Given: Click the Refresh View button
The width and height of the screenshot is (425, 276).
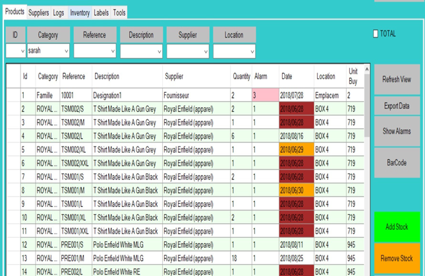Looking at the screenshot, I should coord(397,80).
